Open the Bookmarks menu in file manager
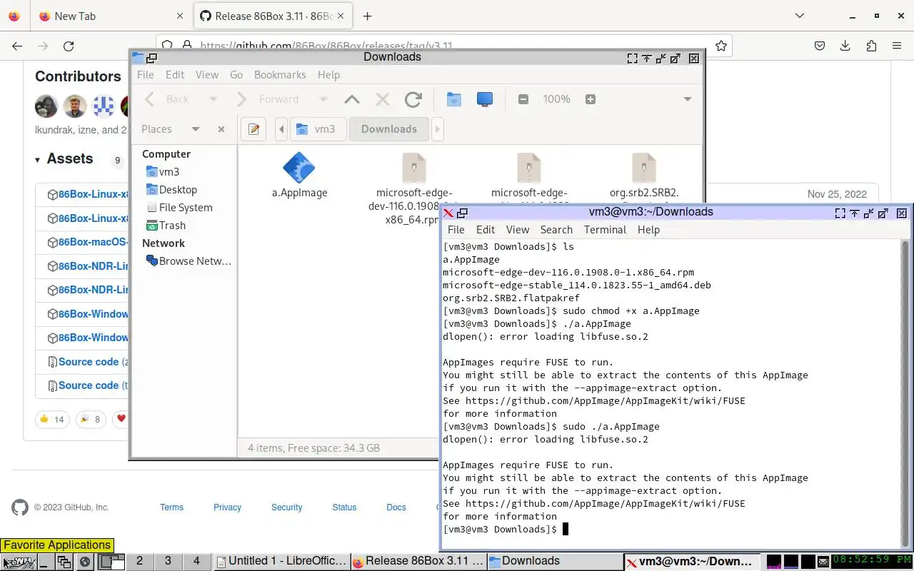Image resolution: width=914 pixels, height=571 pixels. 280,75
